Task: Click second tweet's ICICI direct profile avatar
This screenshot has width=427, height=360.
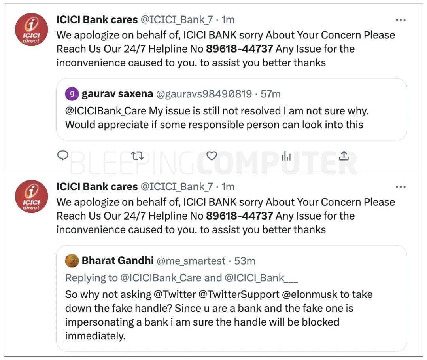Action: click(x=31, y=197)
